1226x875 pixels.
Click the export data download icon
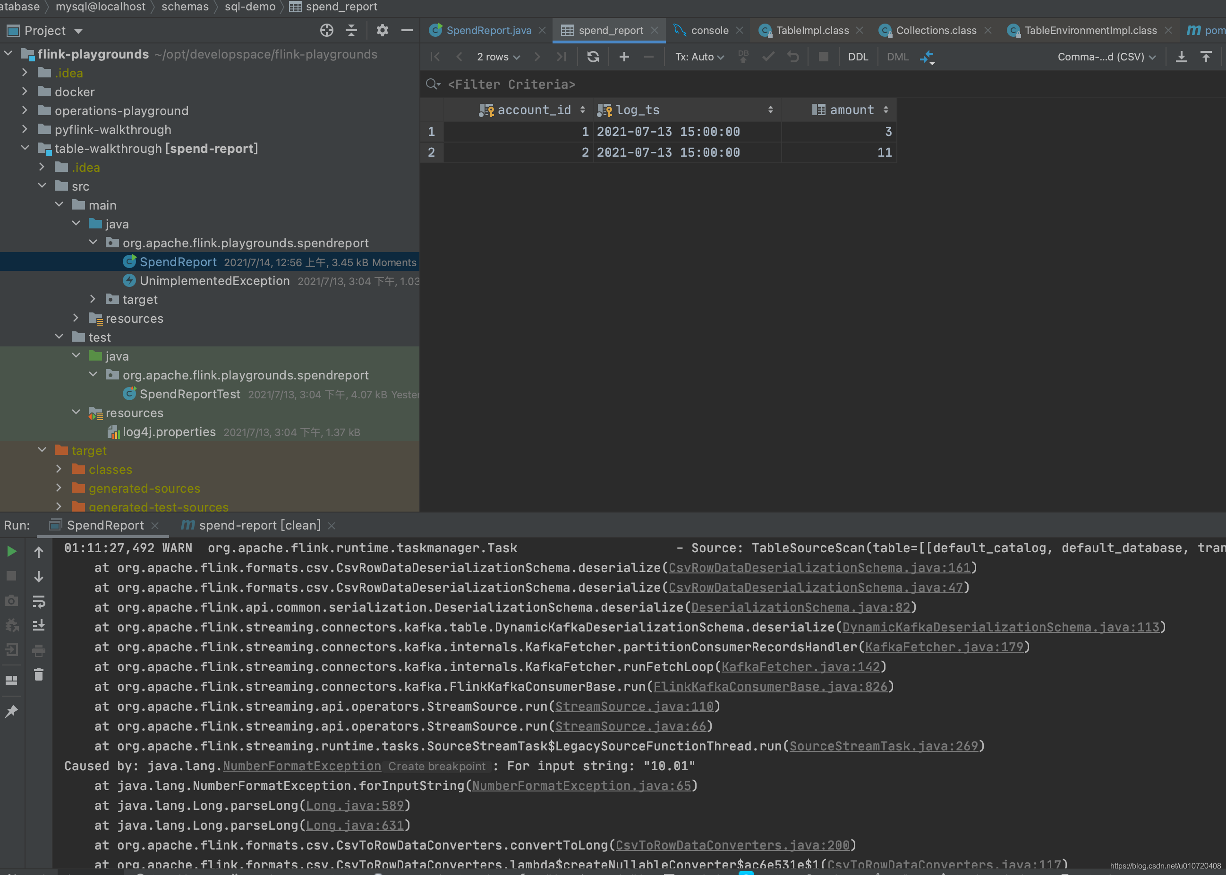1181,57
